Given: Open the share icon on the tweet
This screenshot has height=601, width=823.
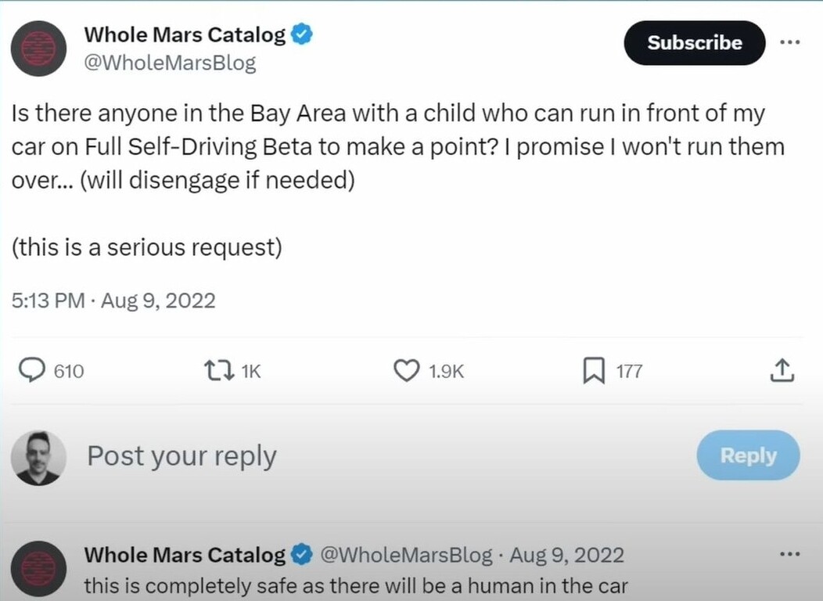Looking at the screenshot, I should coord(782,371).
